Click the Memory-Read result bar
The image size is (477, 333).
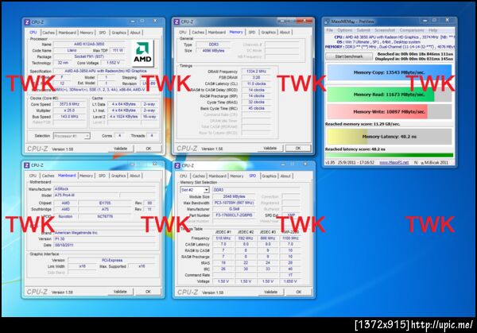pyautogui.click(x=389, y=95)
